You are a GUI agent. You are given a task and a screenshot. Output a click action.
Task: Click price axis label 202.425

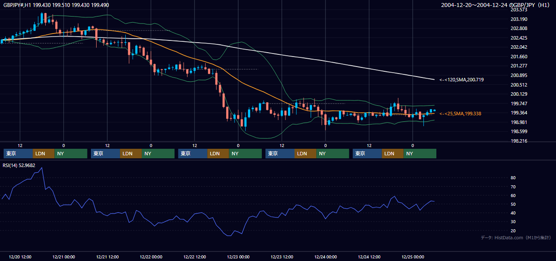click(x=519, y=38)
